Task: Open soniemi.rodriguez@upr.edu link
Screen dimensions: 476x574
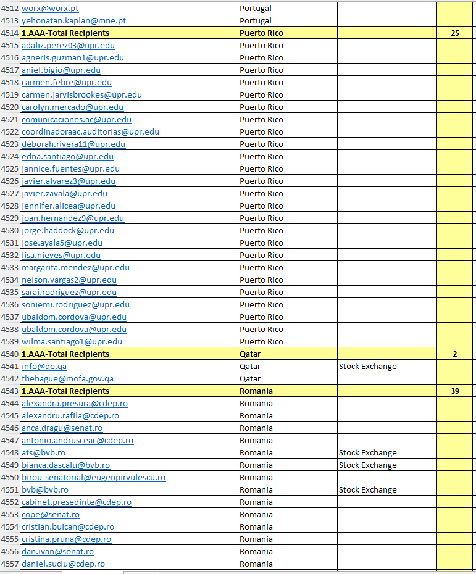Action: [x=75, y=304]
